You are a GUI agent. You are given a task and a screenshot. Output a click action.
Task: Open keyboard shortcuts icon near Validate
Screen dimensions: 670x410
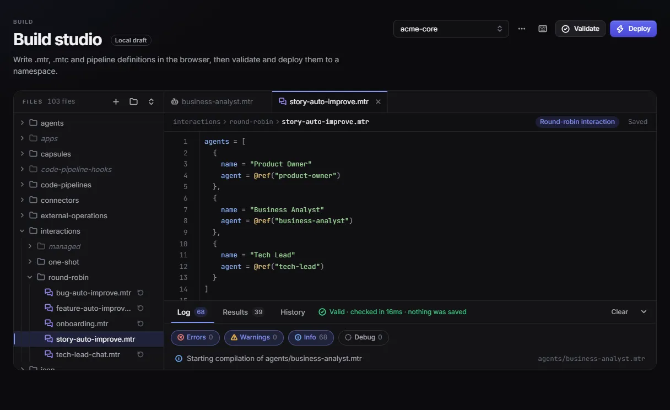pyautogui.click(x=543, y=29)
